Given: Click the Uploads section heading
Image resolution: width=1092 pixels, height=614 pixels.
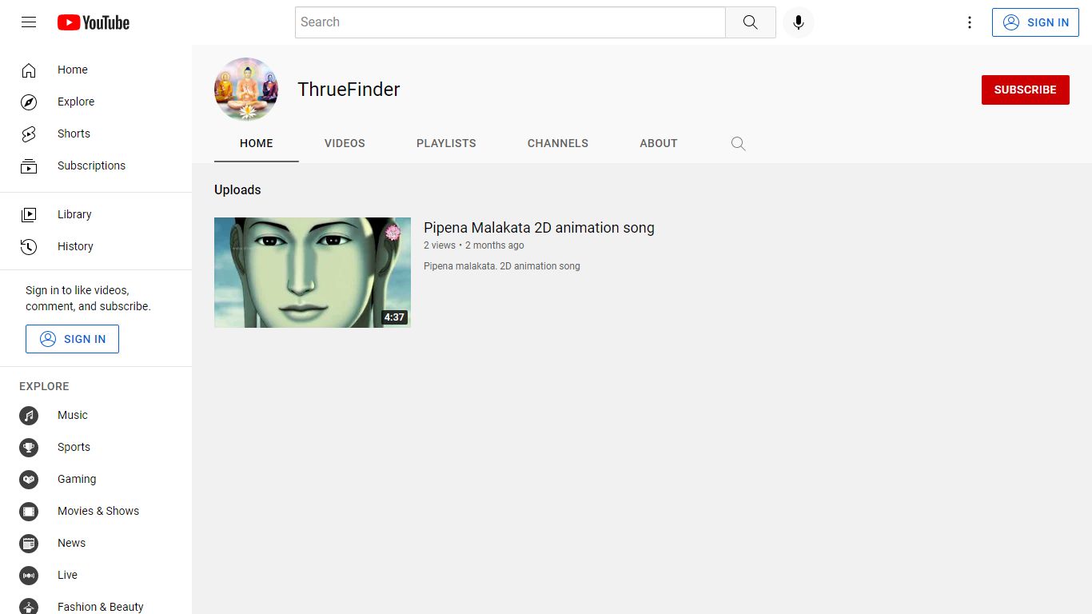Looking at the screenshot, I should tap(237, 190).
